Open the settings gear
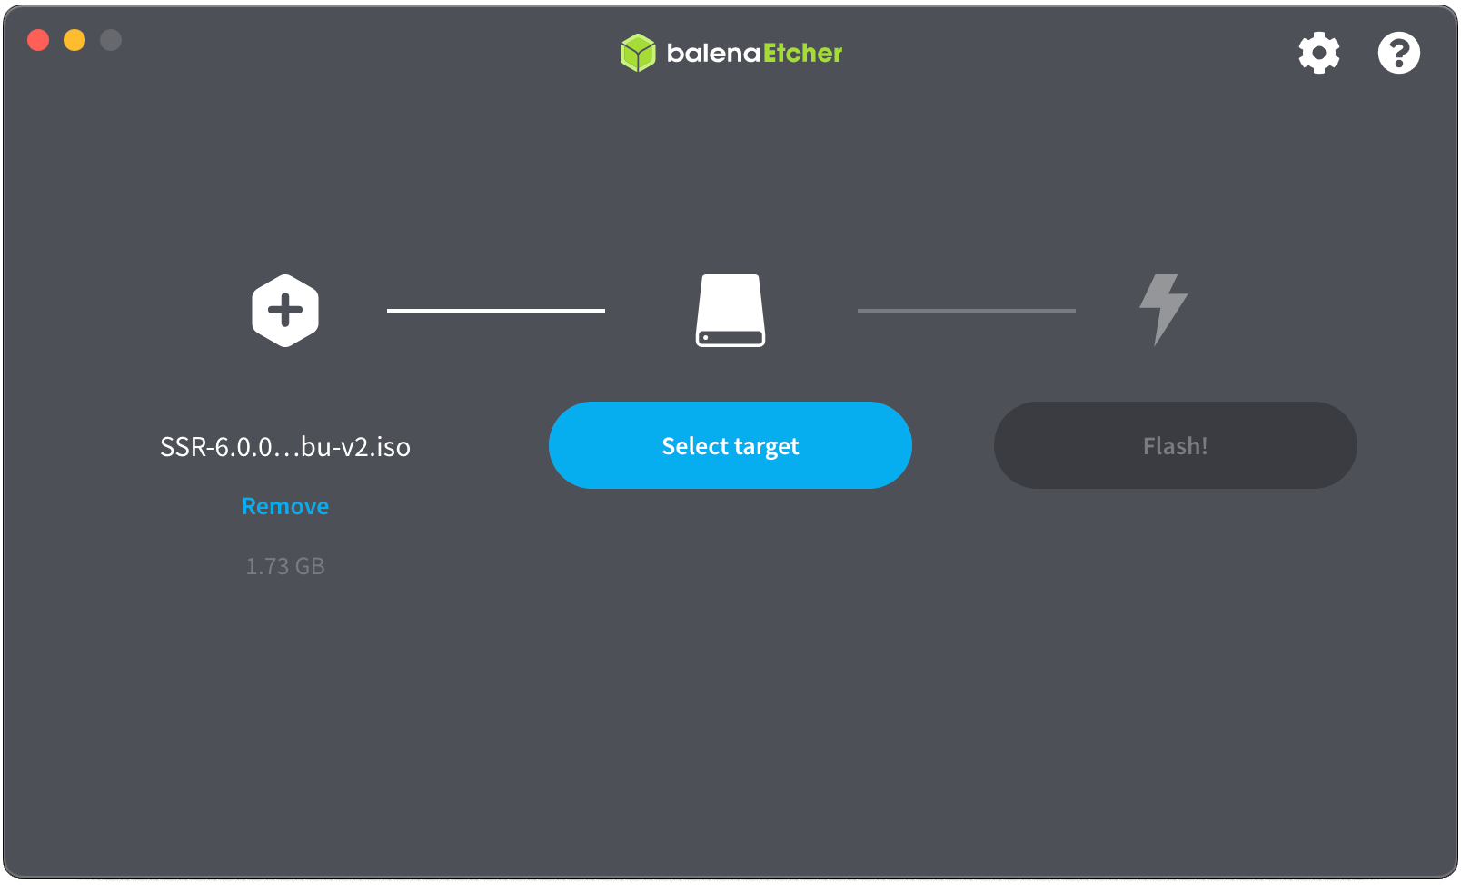 tap(1318, 53)
